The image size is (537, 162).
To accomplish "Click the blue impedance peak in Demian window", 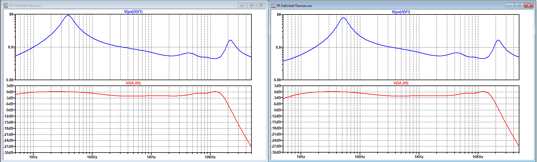I will (343, 18).
